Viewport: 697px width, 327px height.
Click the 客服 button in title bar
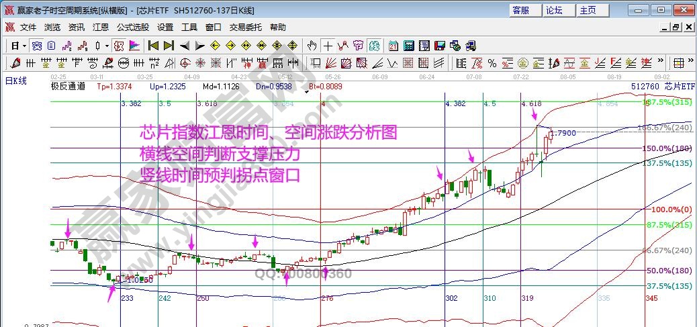tap(520, 10)
